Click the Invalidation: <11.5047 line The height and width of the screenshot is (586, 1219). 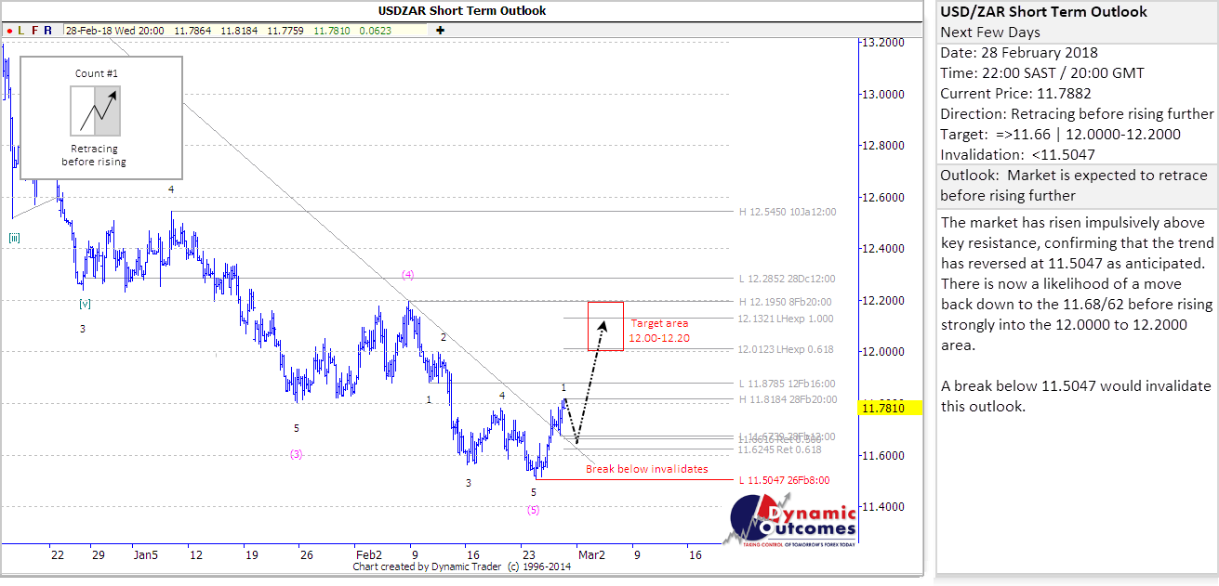(x=1016, y=154)
